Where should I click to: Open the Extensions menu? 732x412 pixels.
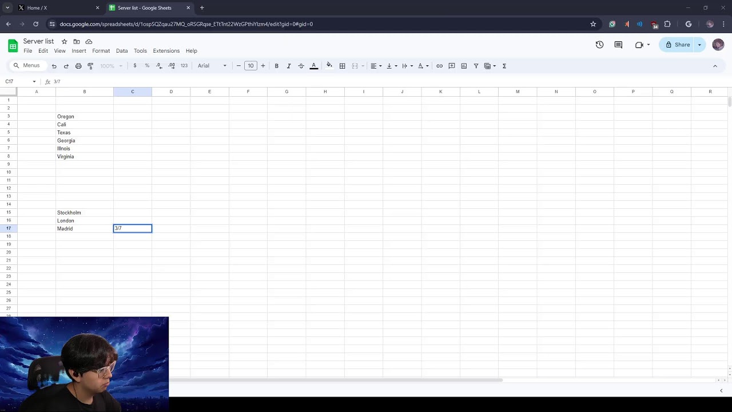[x=166, y=51]
